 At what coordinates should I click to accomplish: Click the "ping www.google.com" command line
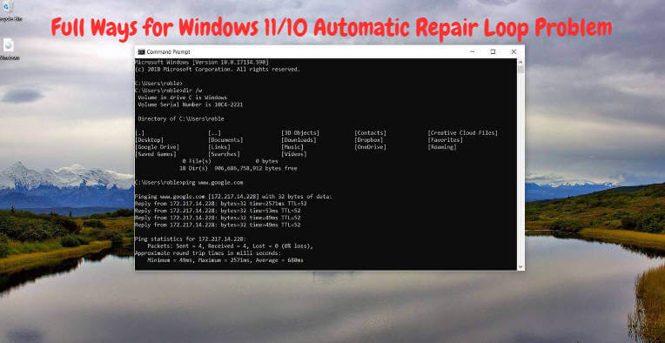[189, 182]
